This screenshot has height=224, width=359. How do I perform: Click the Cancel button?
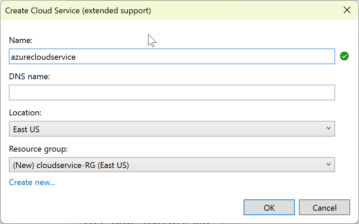[x=324, y=207]
